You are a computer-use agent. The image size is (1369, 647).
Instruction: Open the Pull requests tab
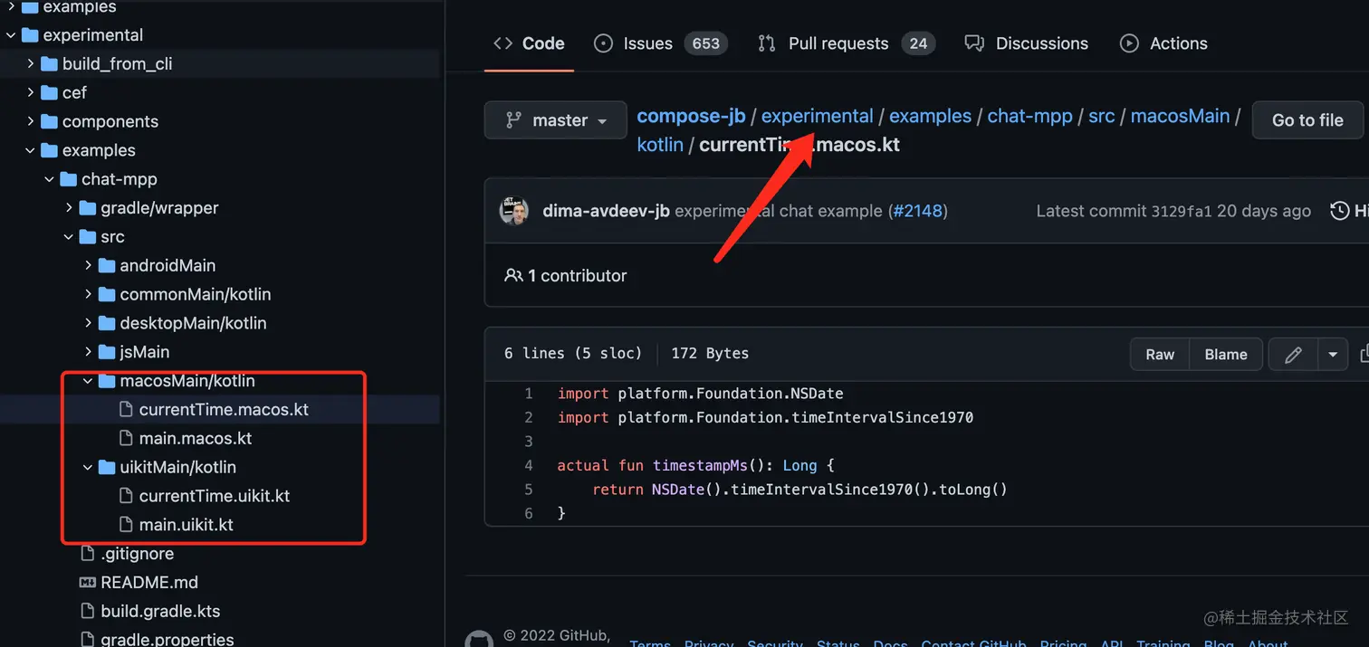(847, 43)
